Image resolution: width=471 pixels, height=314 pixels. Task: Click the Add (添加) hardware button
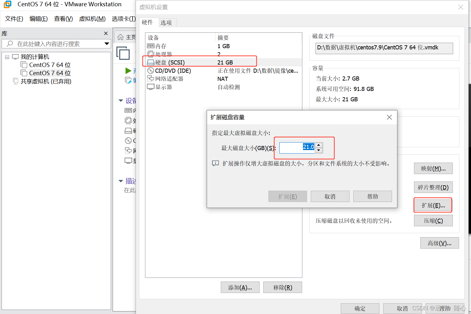[240, 287]
